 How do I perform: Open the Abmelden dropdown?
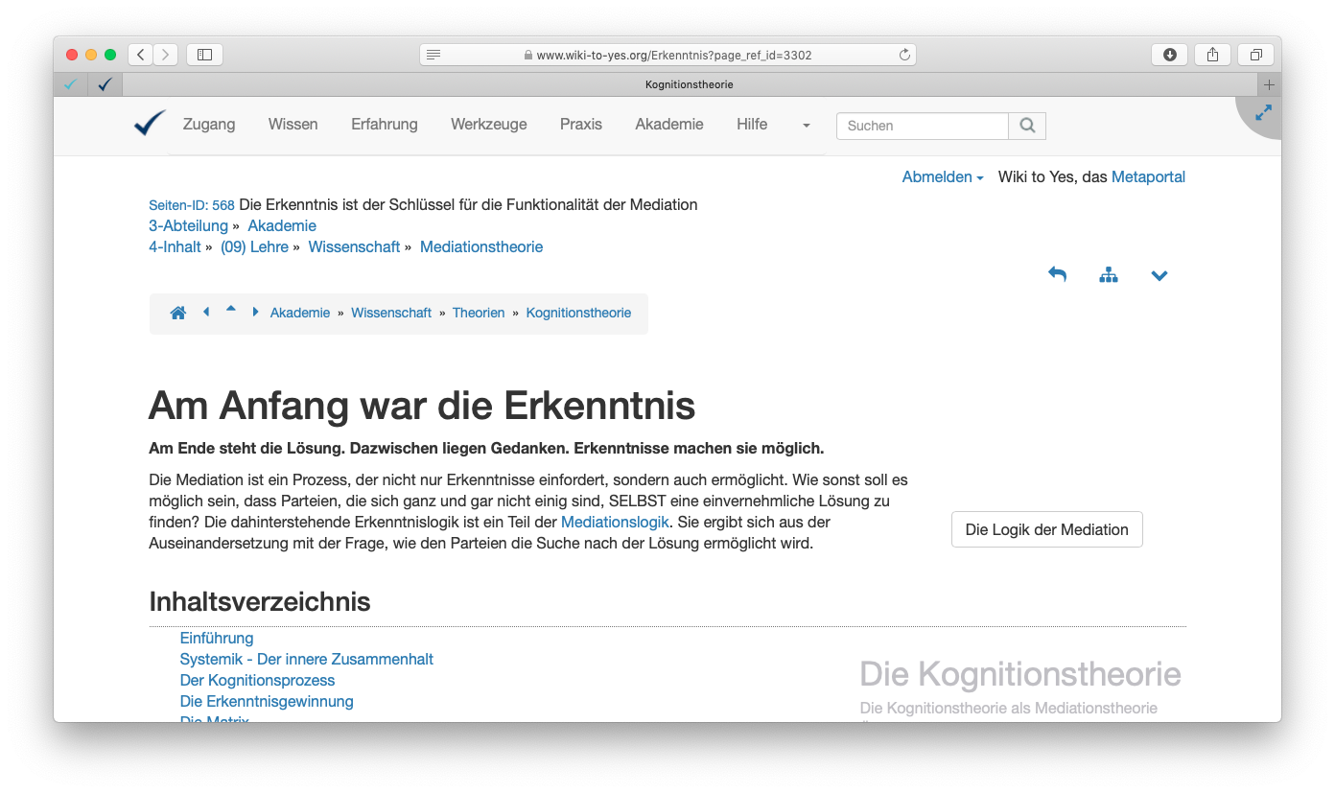click(x=942, y=177)
